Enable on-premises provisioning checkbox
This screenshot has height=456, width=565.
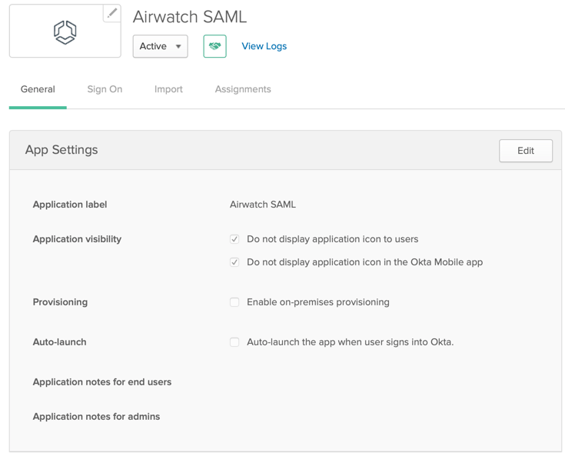(x=234, y=302)
